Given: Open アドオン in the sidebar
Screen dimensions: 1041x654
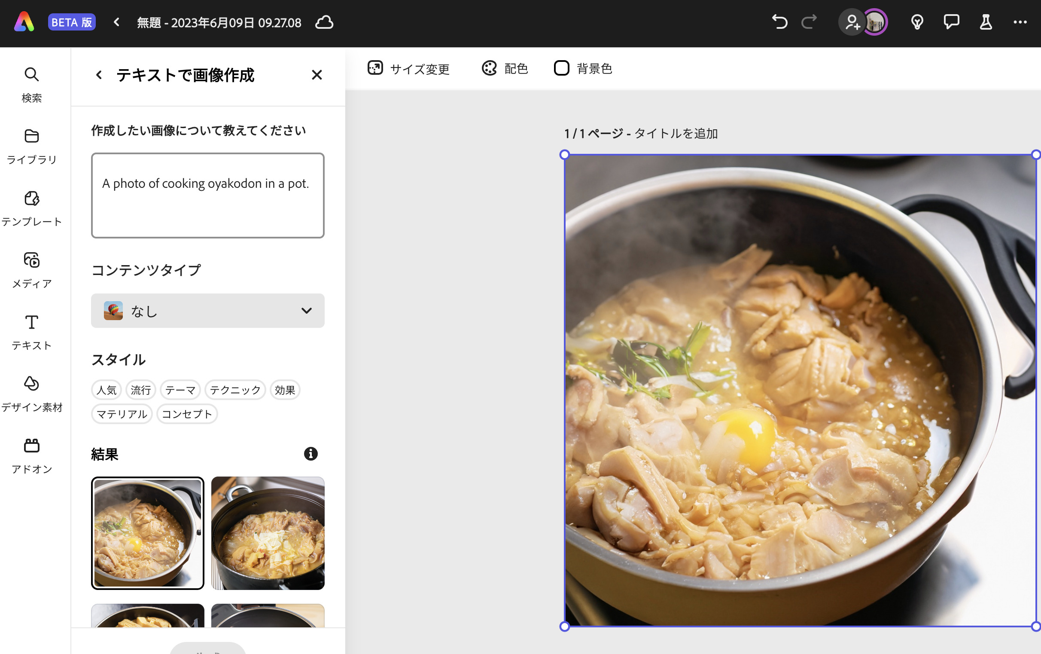Looking at the screenshot, I should pos(31,456).
